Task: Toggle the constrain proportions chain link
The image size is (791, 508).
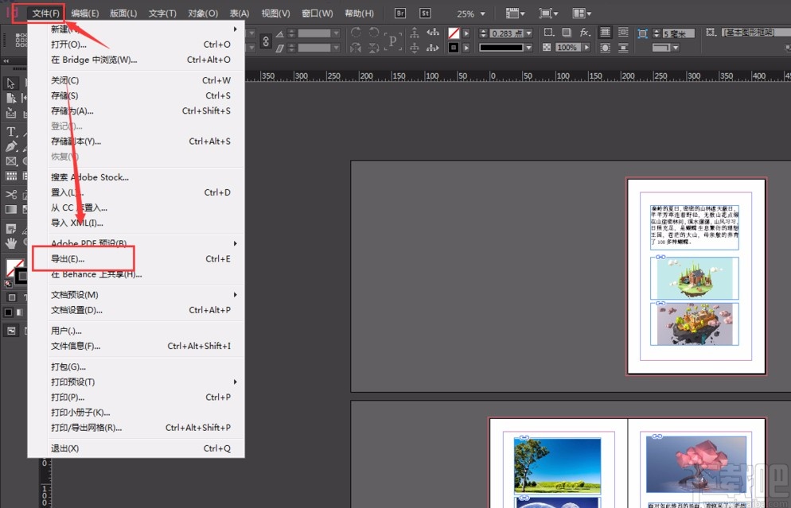Action: point(267,40)
